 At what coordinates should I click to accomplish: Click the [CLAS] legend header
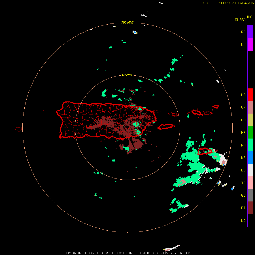tap(239, 20)
